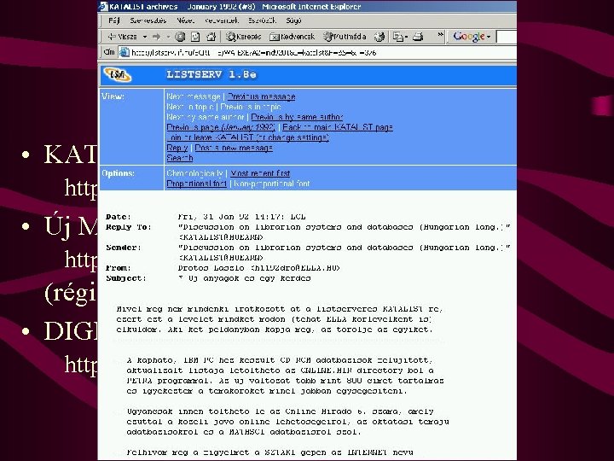The width and height of the screenshot is (614, 461).
Task: Open the Kedvencek menu in the menu bar
Action: 222,20
